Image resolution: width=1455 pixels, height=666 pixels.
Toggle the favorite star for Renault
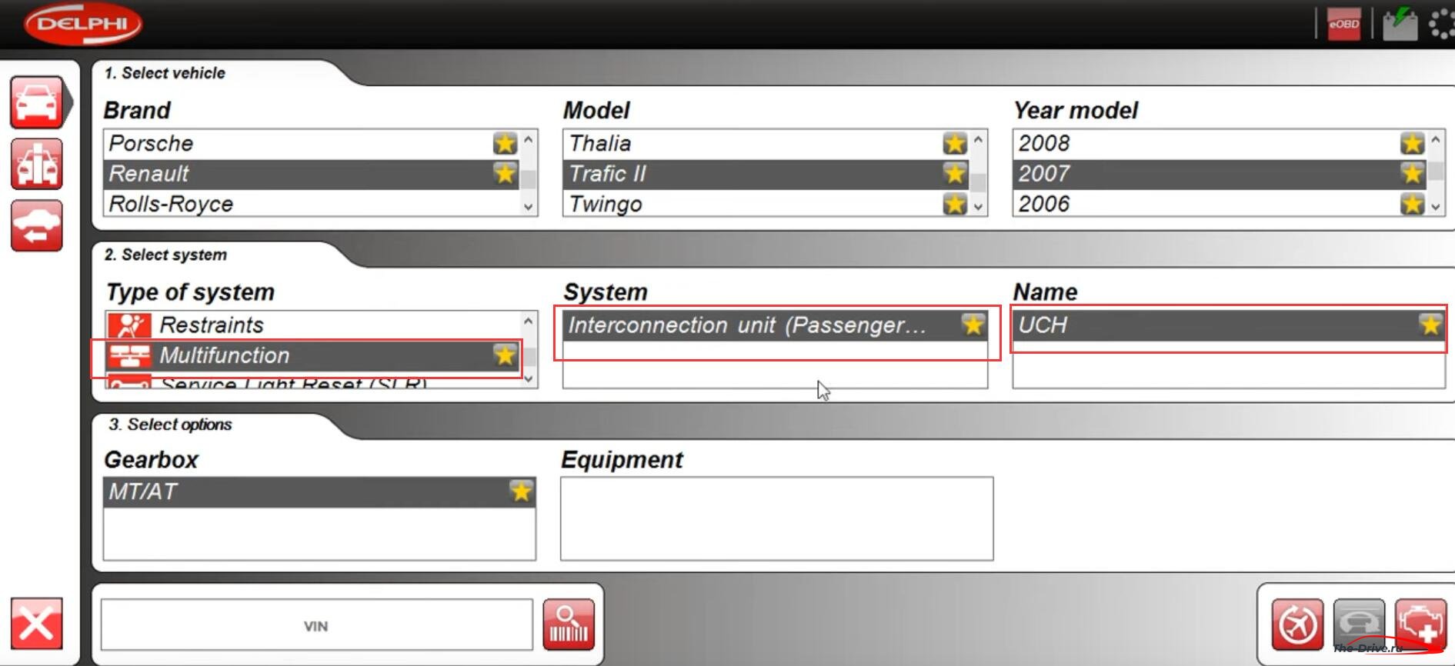(505, 174)
